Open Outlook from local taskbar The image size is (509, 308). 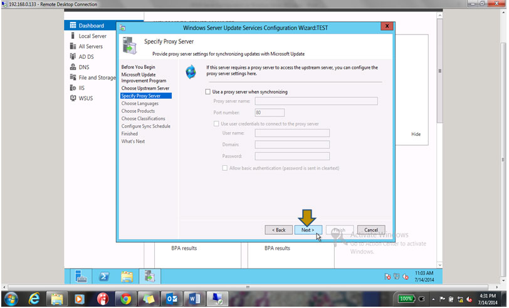172,299
